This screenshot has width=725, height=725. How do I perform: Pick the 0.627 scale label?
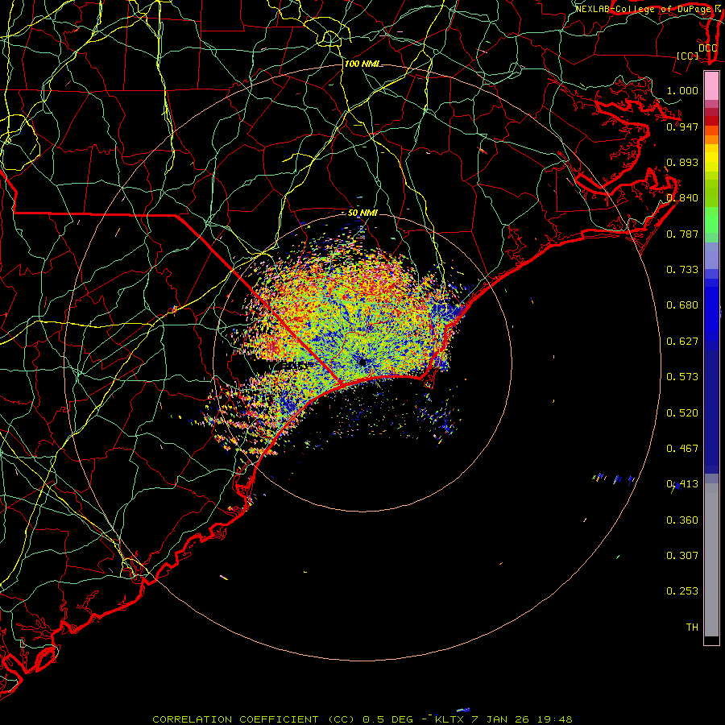coord(682,342)
